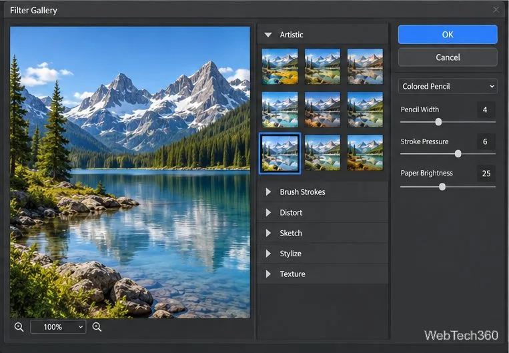Open the 100% zoom level dropdown
Screen dimensions: 509x353
point(58,327)
